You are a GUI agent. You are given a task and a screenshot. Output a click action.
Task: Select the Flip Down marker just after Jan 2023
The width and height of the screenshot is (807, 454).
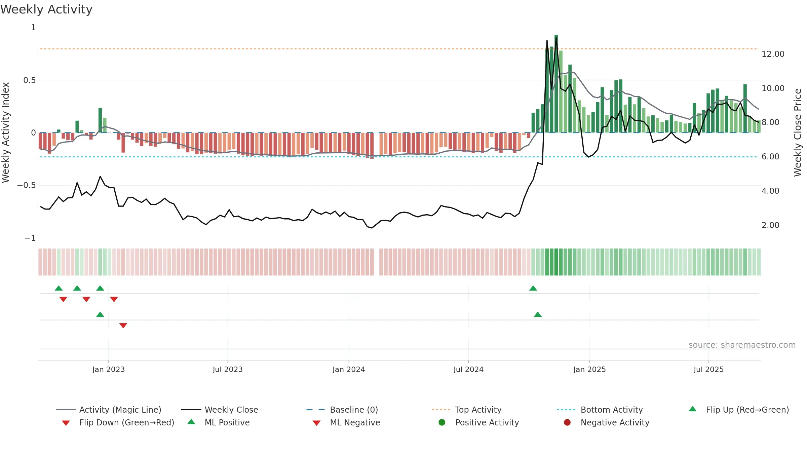click(x=114, y=299)
